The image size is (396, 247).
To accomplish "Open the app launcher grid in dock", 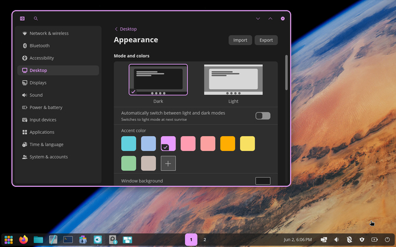I will coord(9,239).
